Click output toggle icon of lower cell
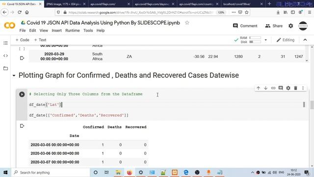This screenshot has width=314, height=177. [22, 126]
